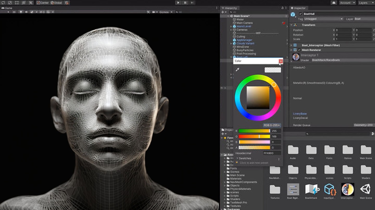
Task: Expand the Island Level hierarchy item
Action: [231, 26]
